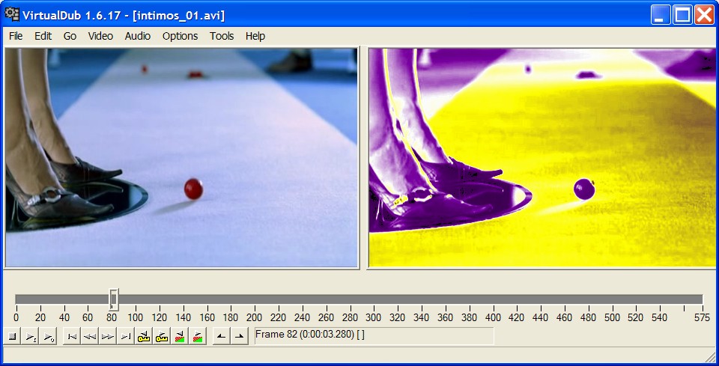Play the input video preview
This screenshot has height=366, width=719.
[x=30, y=337]
